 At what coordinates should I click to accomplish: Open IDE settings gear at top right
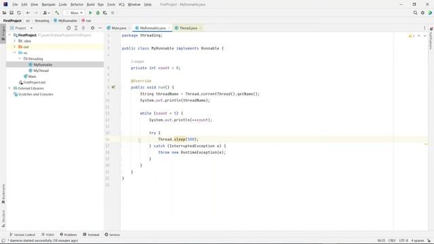point(422,13)
